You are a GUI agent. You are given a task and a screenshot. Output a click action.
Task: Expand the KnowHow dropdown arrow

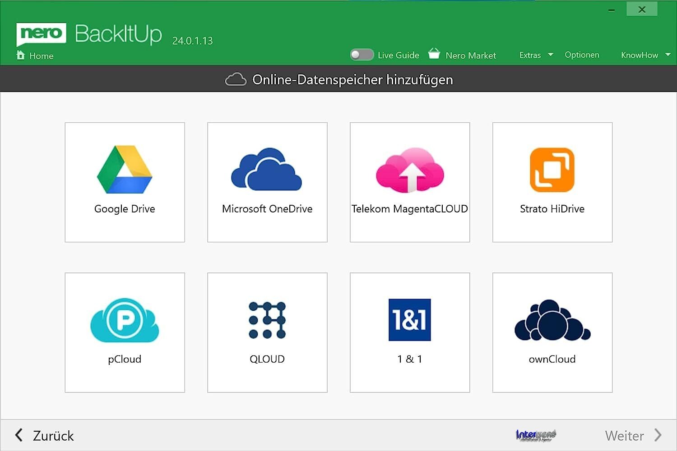pyautogui.click(x=668, y=55)
